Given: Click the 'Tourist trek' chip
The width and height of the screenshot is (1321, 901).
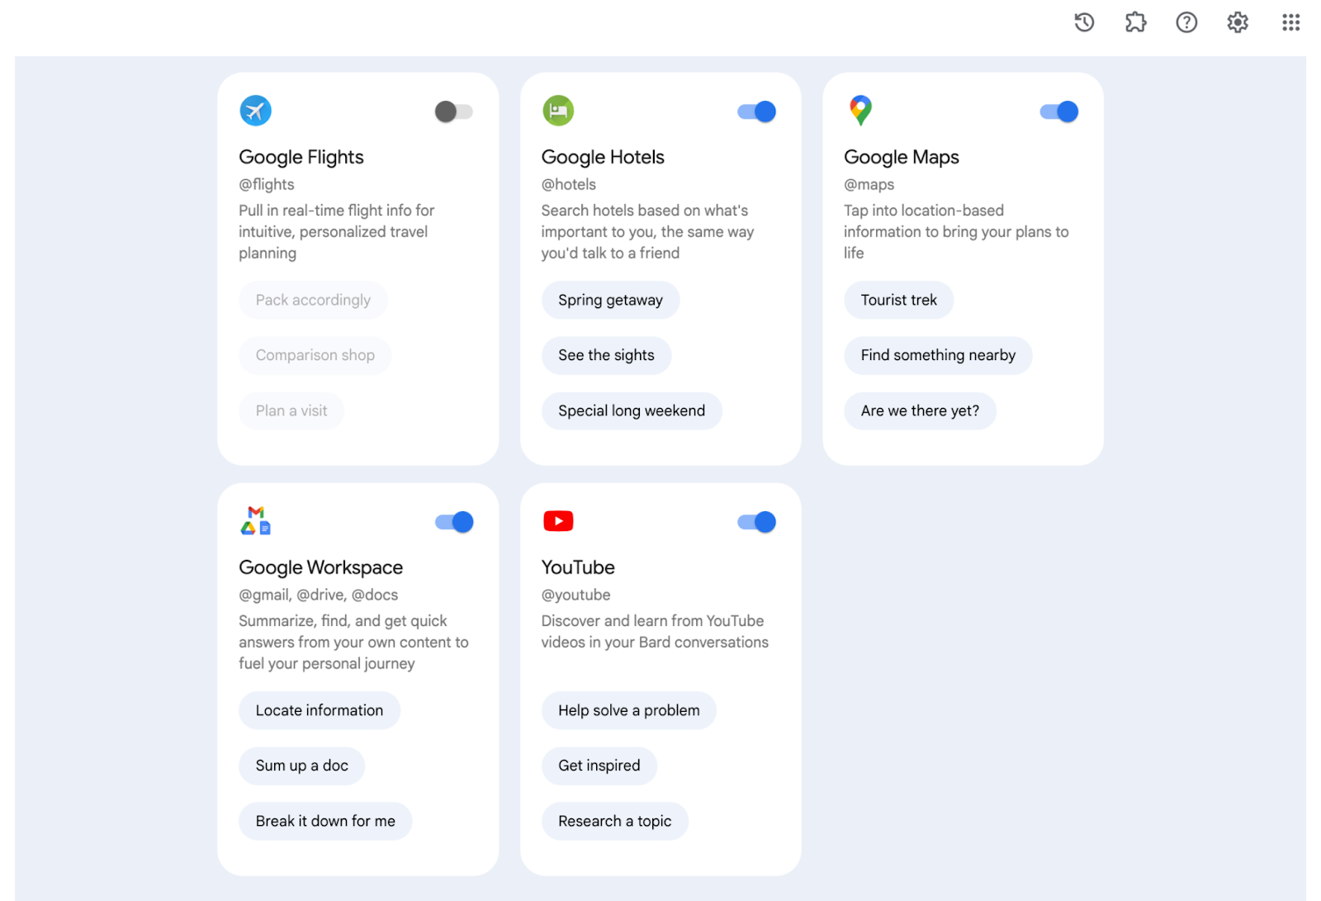Looking at the screenshot, I should (899, 300).
